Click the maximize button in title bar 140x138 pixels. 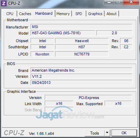pyautogui.click(x=118, y=2)
